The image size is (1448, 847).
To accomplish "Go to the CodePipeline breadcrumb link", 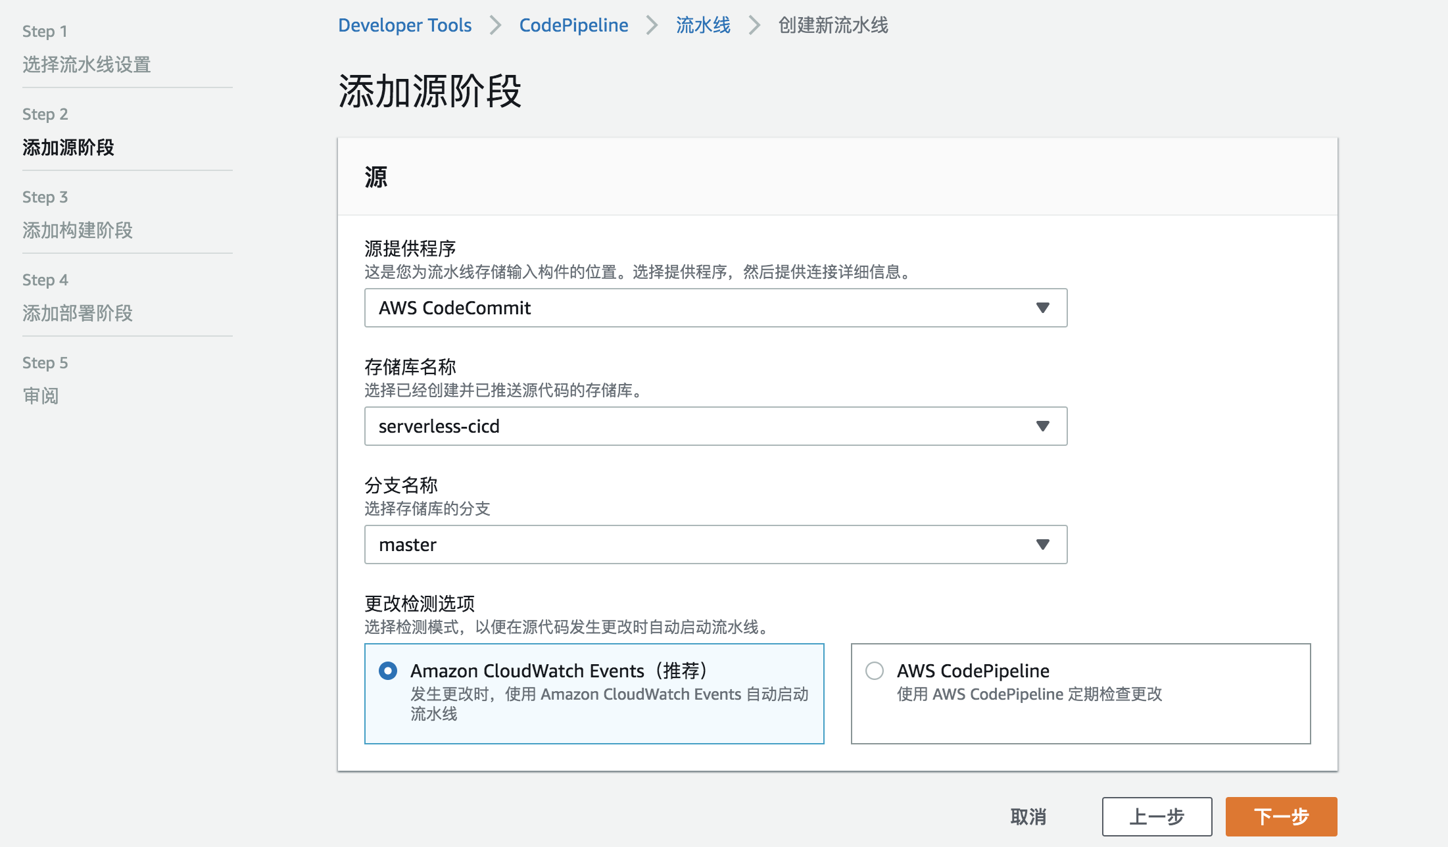I will pos(573,25).
